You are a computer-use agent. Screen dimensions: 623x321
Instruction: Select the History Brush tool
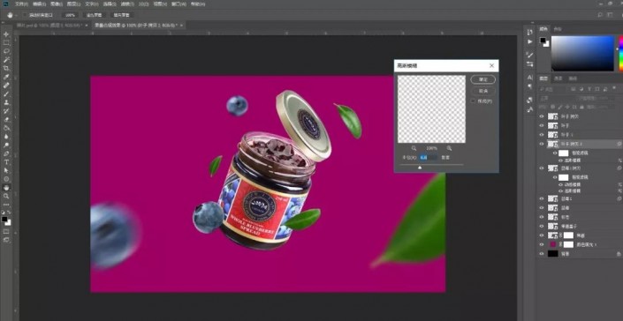pos(6,111)
